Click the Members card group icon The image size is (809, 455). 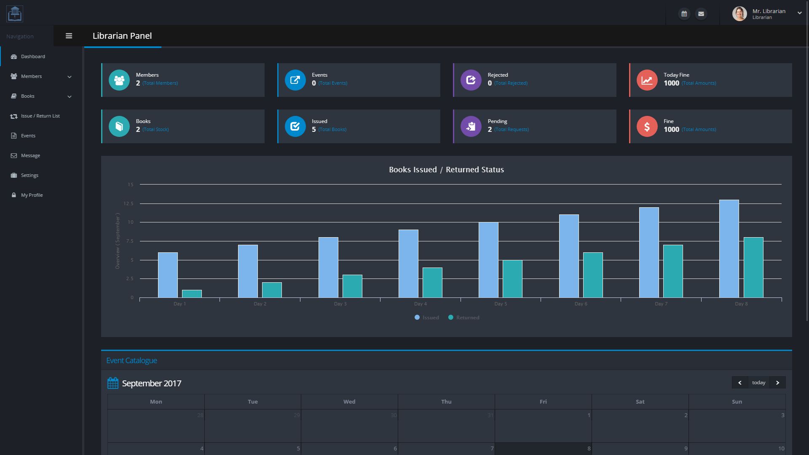119,80
